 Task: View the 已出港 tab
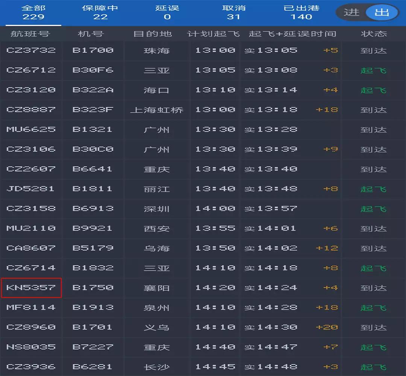[301, 12]
